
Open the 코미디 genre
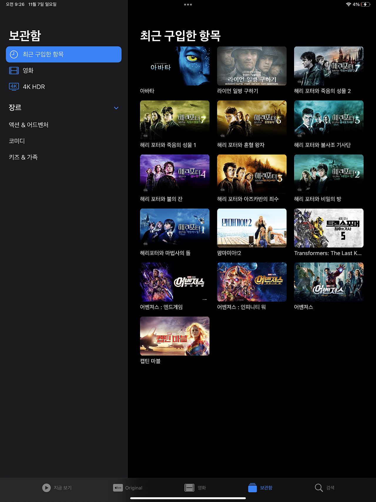tap(17, 141)
